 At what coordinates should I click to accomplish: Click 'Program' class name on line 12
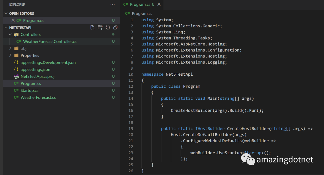(x=191, y=86)
